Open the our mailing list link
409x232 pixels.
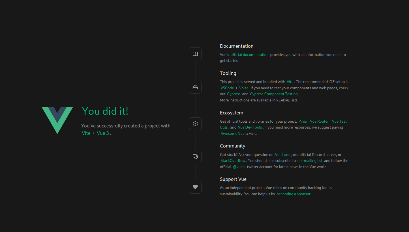pos(310,161)
